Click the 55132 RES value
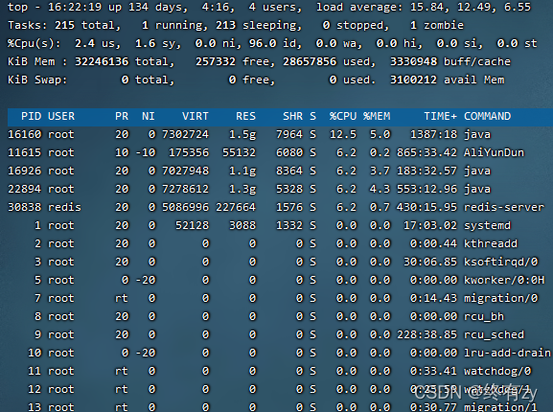553x412 pixels. 239,152
